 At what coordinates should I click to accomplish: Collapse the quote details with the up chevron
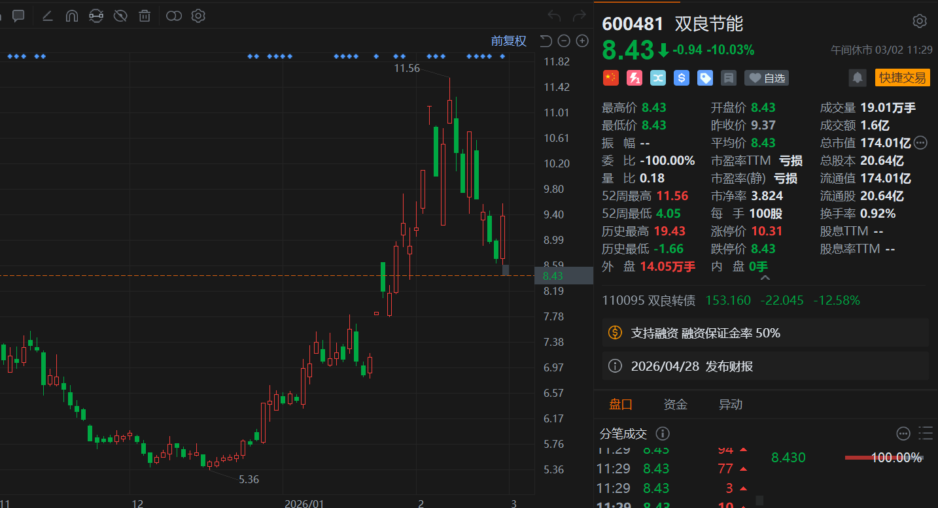(x=765, y=278)
